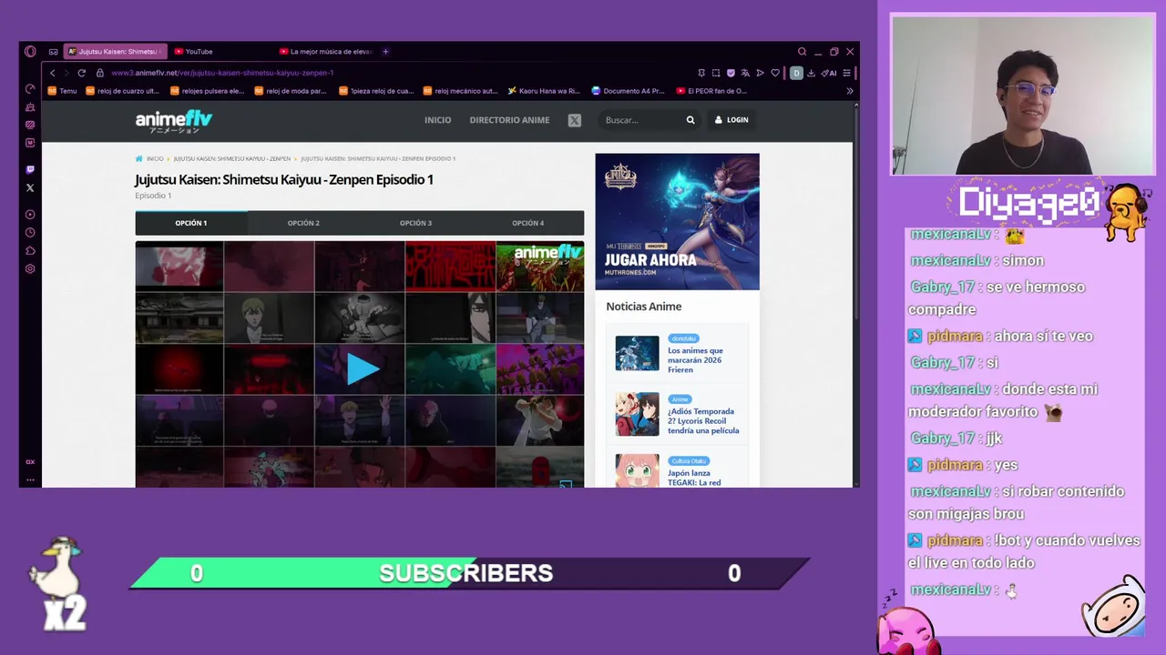Open reloj de cuarzo bookmark
Image resolution: width=1166 pixels, height=655 pixels.
coord(122,91)
